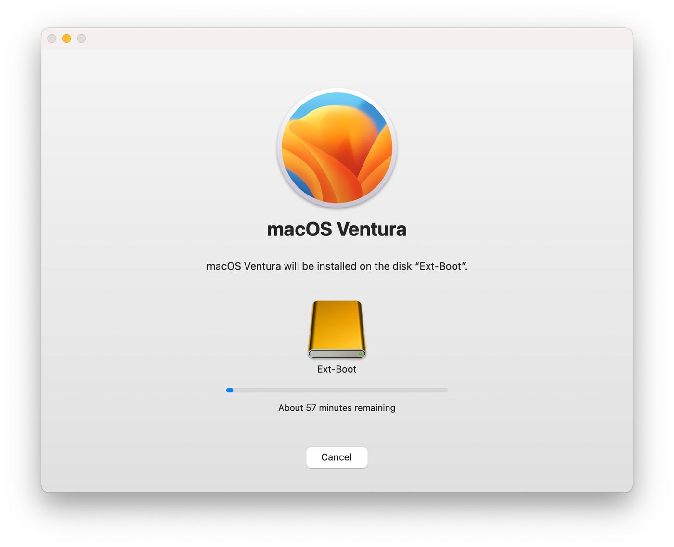Click the 'Ext-Boot' drive label text
674x547 pixels.
[x=337, y=369]
